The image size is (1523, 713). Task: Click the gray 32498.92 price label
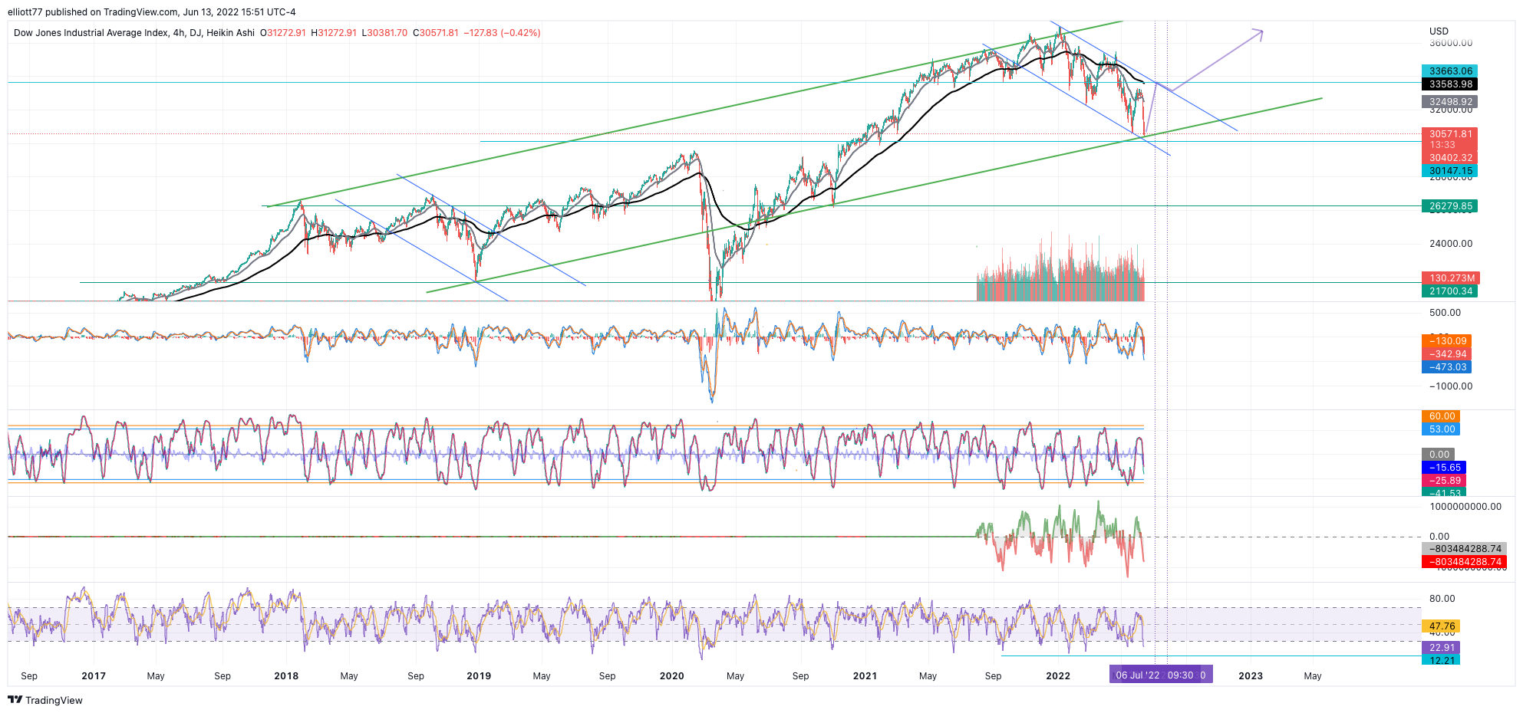coord(1449,102)
